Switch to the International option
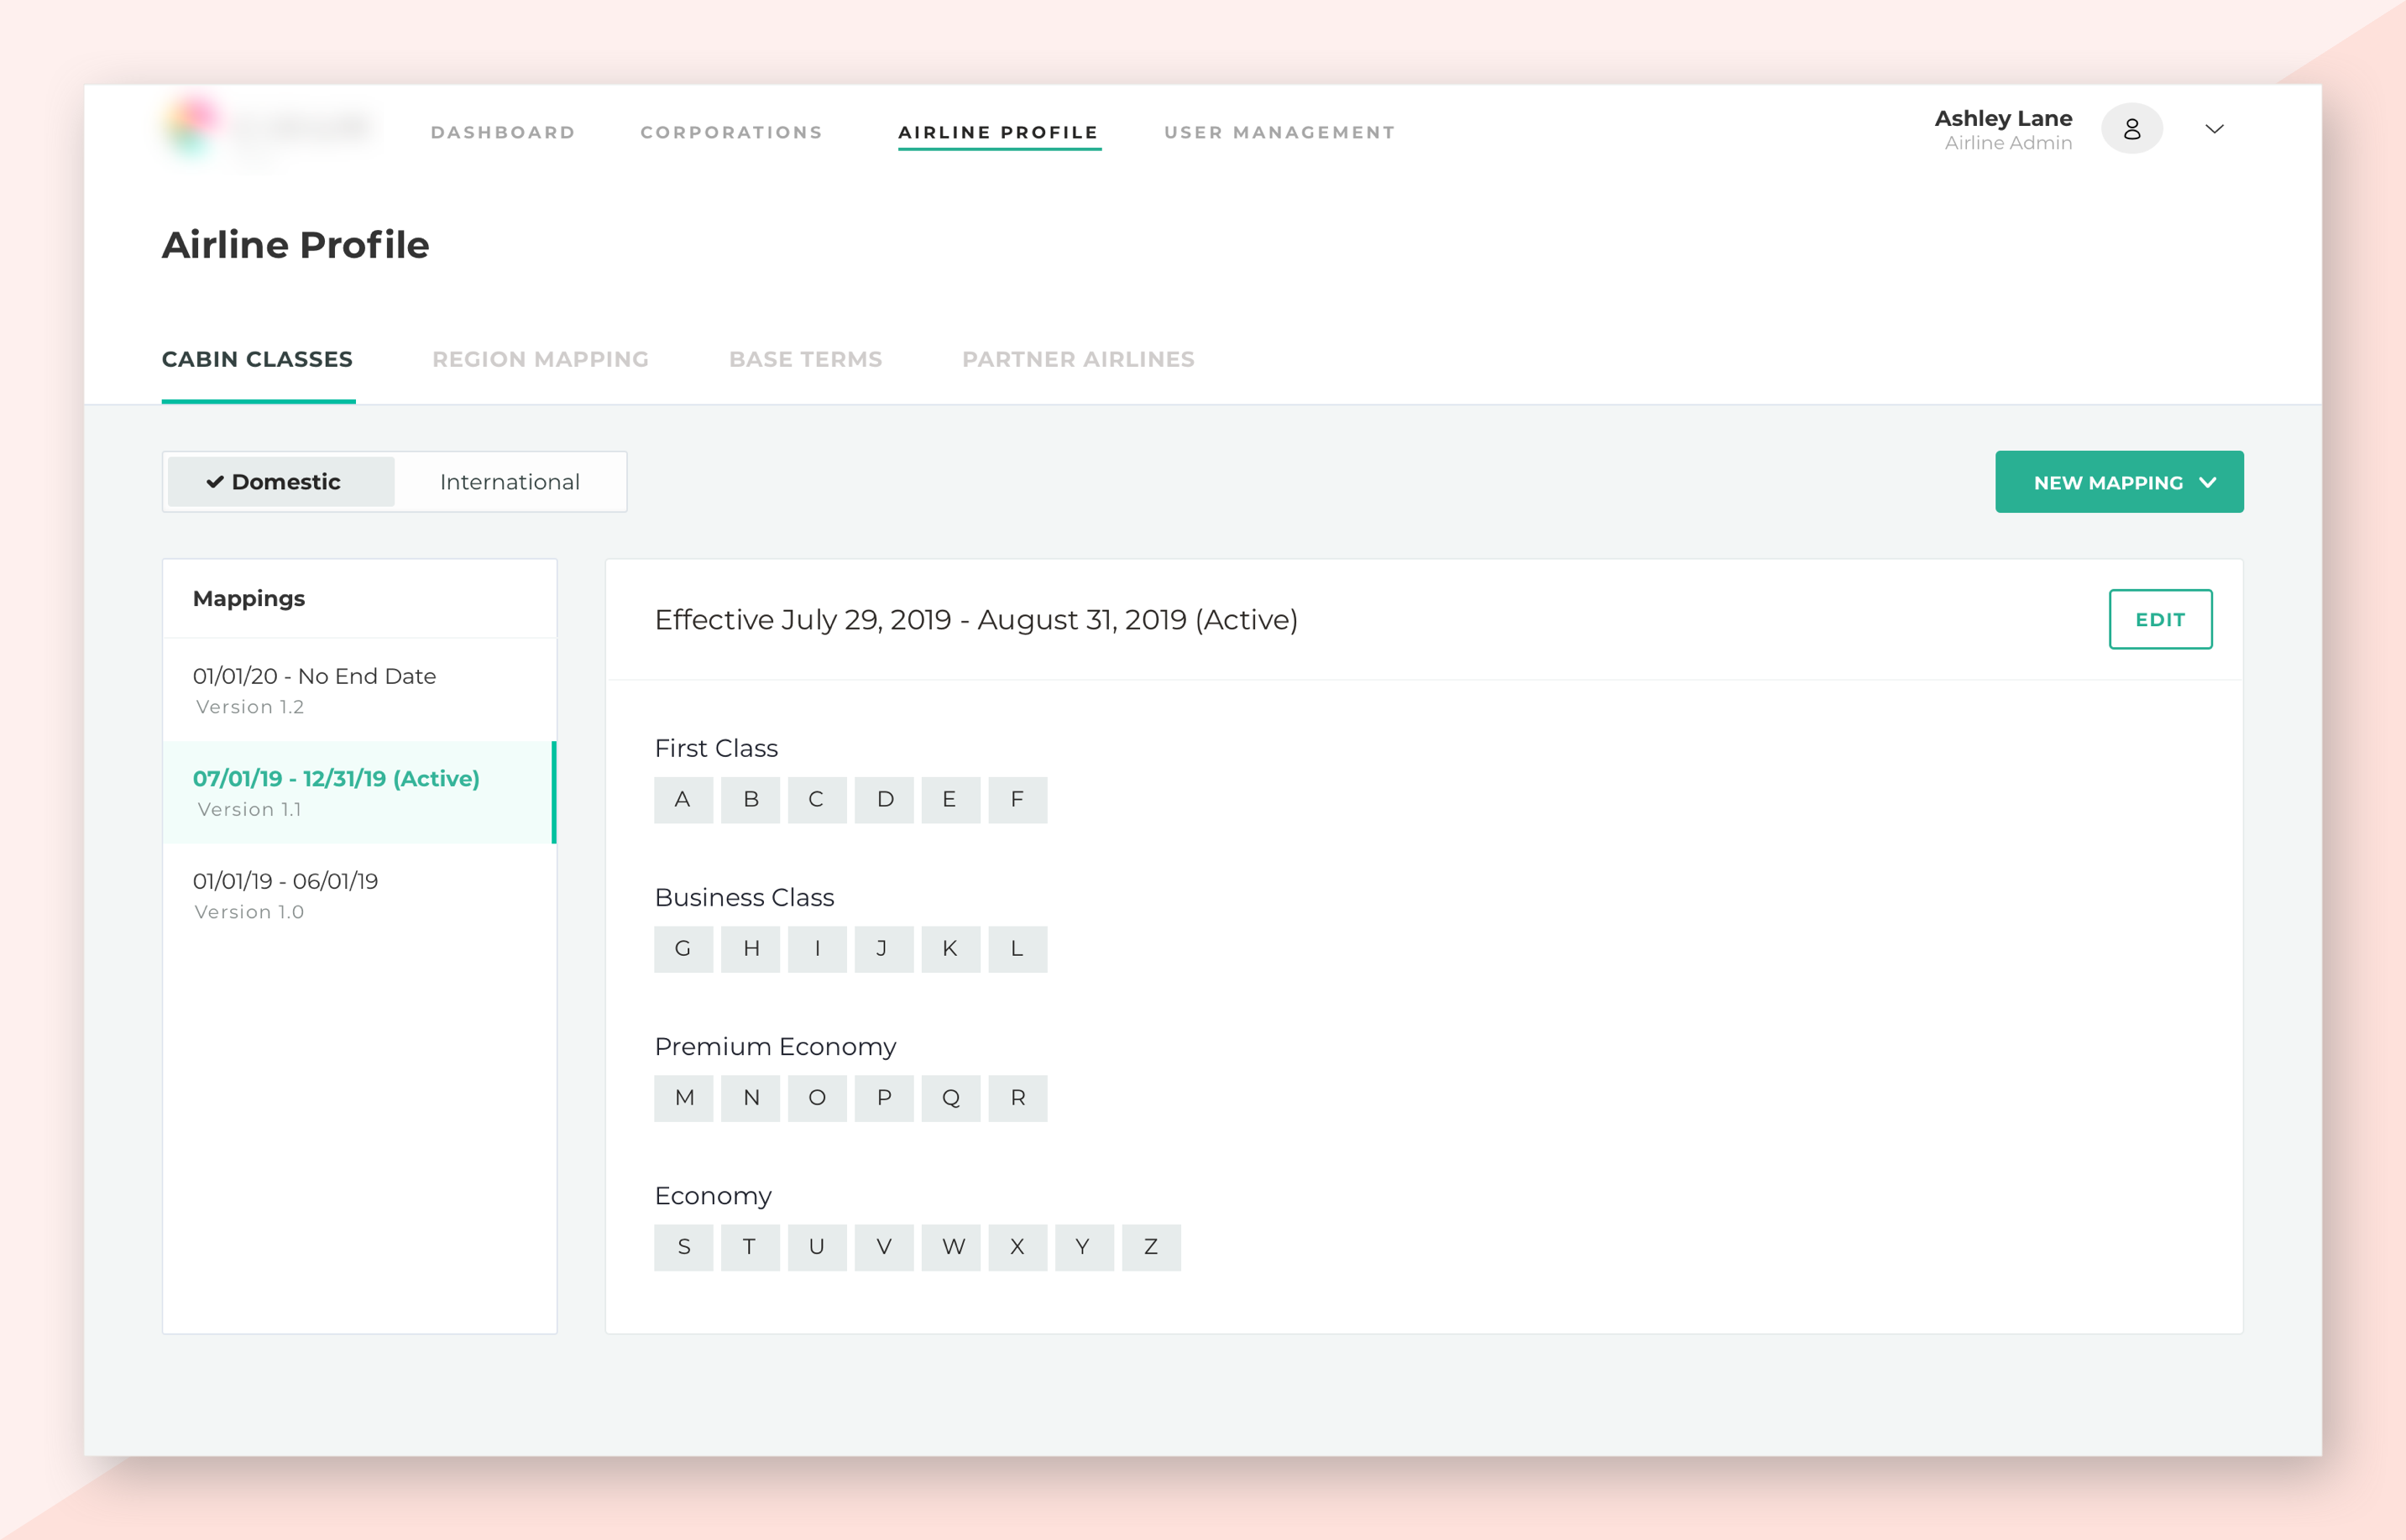The image size is (2406, 1540). pyautogui.click(x=510, y=482)
